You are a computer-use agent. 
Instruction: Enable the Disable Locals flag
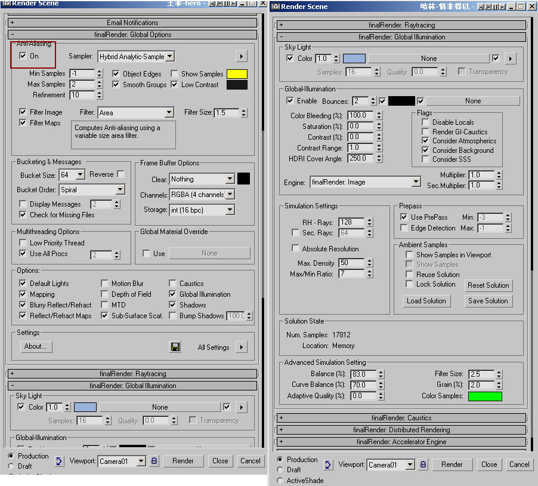[x=425, y=122]
